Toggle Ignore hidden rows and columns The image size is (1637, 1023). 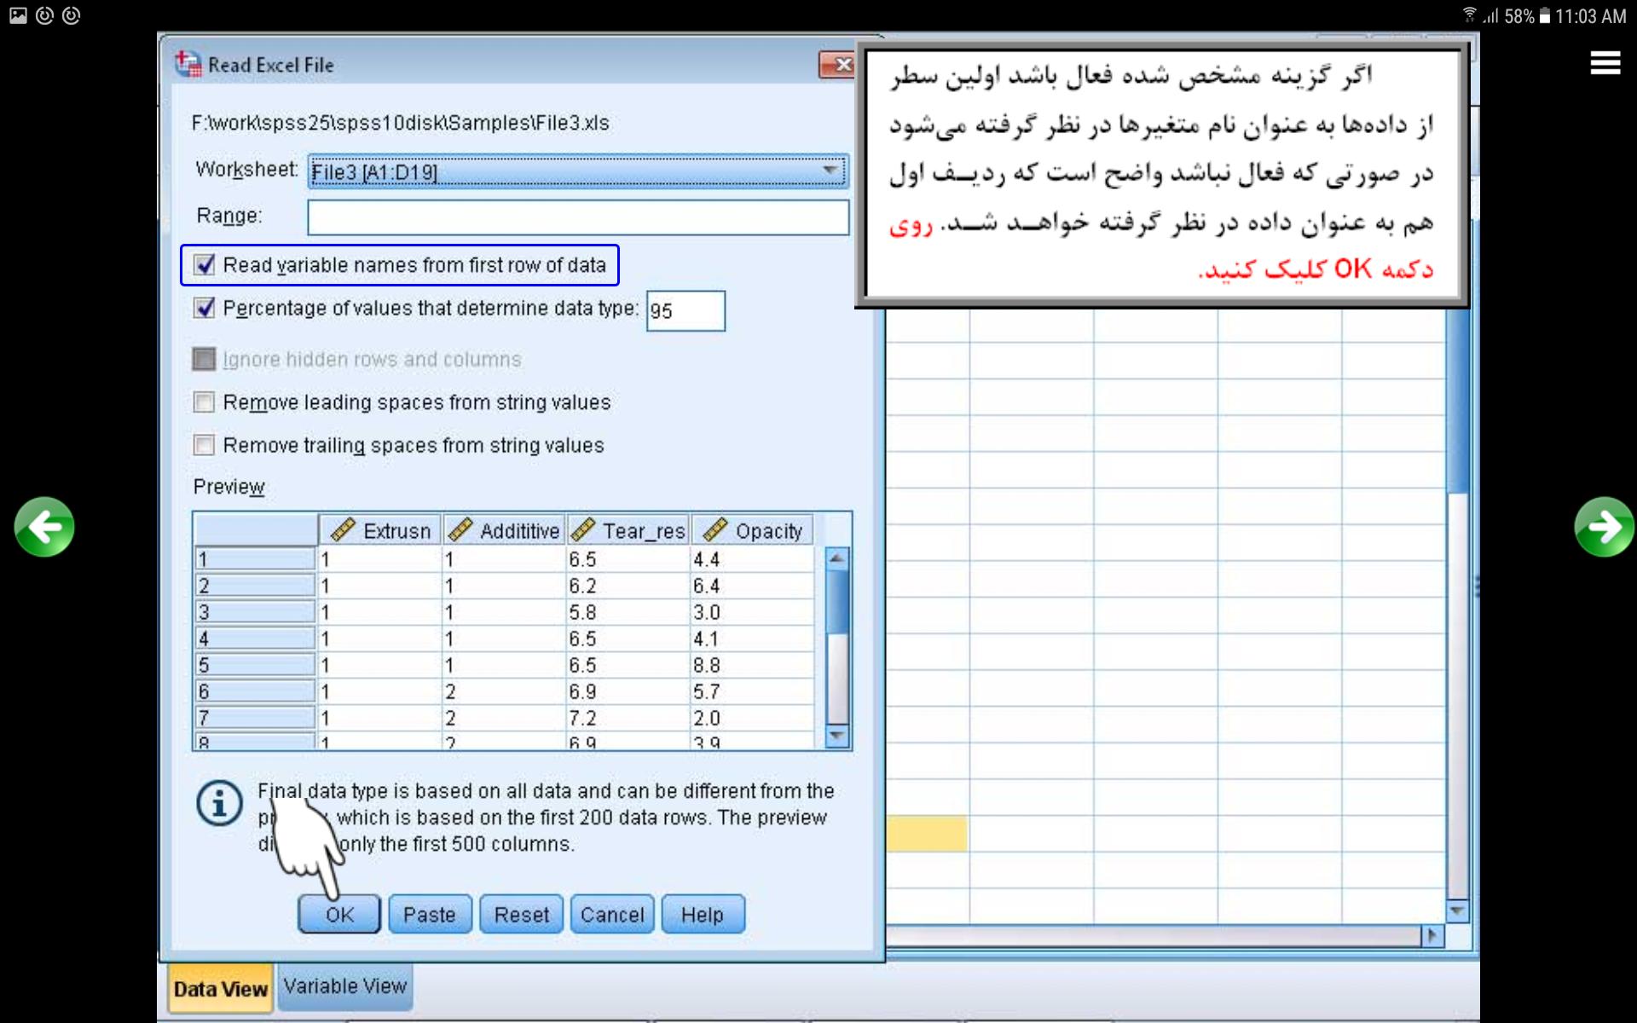(x=204, y=359)
